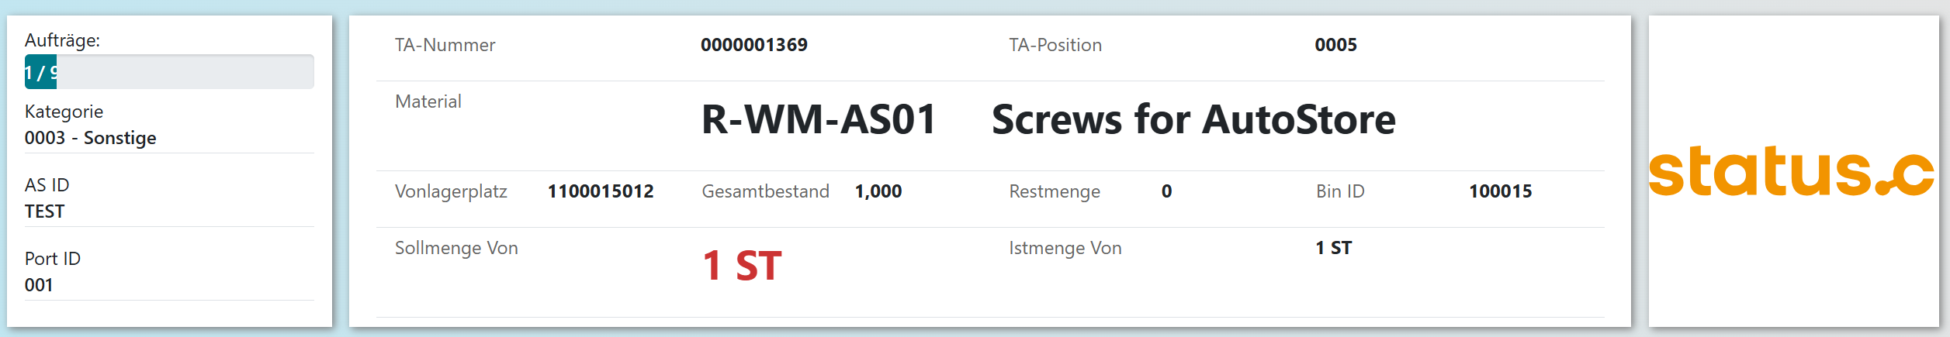Click the Gesamtbestand value 1,000
The width and height of the screenshot is (1950, 337).
click(878, 191)
